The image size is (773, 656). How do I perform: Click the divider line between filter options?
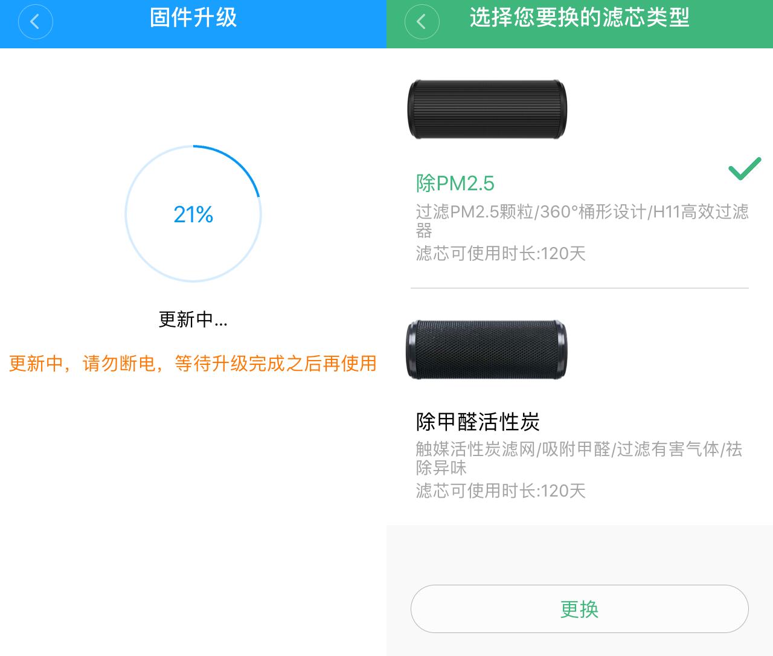pos(580,288)
